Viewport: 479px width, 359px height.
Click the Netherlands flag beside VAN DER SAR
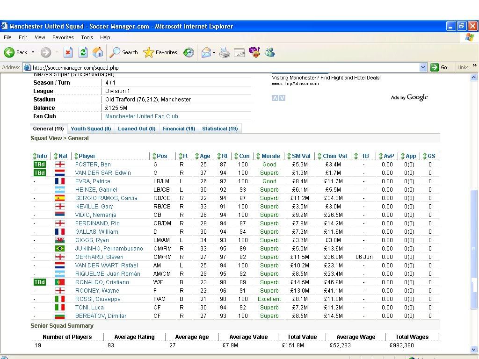coord(59,173)
